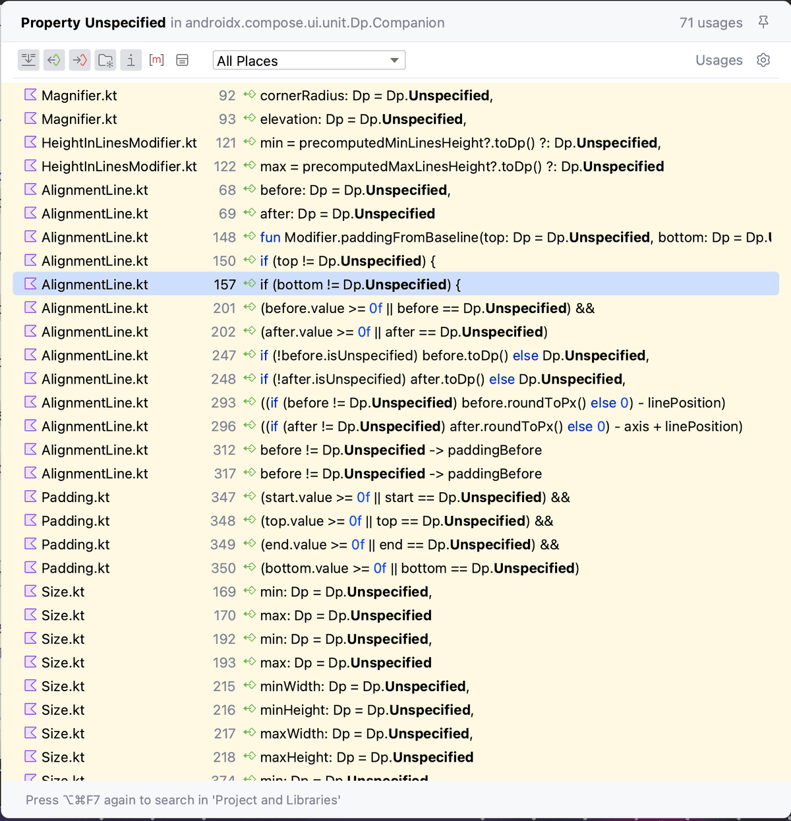Screen dimensions: 791x821
Task: Click the preview usages icon
Action: [183, 60]
